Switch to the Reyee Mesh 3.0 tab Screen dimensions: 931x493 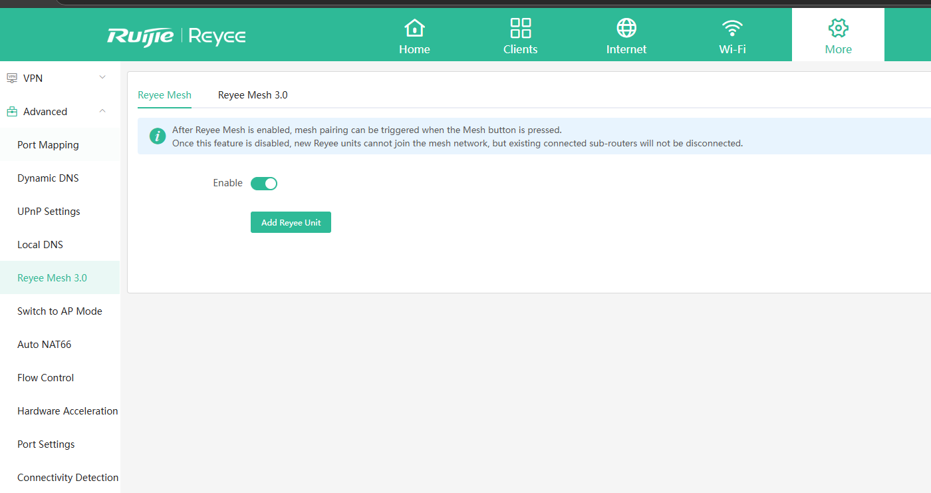tap(253, 95)
